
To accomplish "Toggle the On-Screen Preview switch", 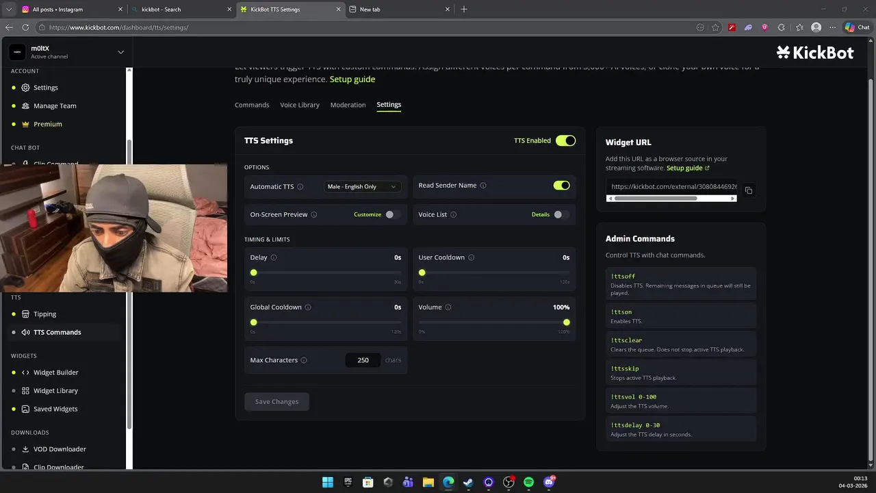I will pyautogui.click(x=393, y=214).
